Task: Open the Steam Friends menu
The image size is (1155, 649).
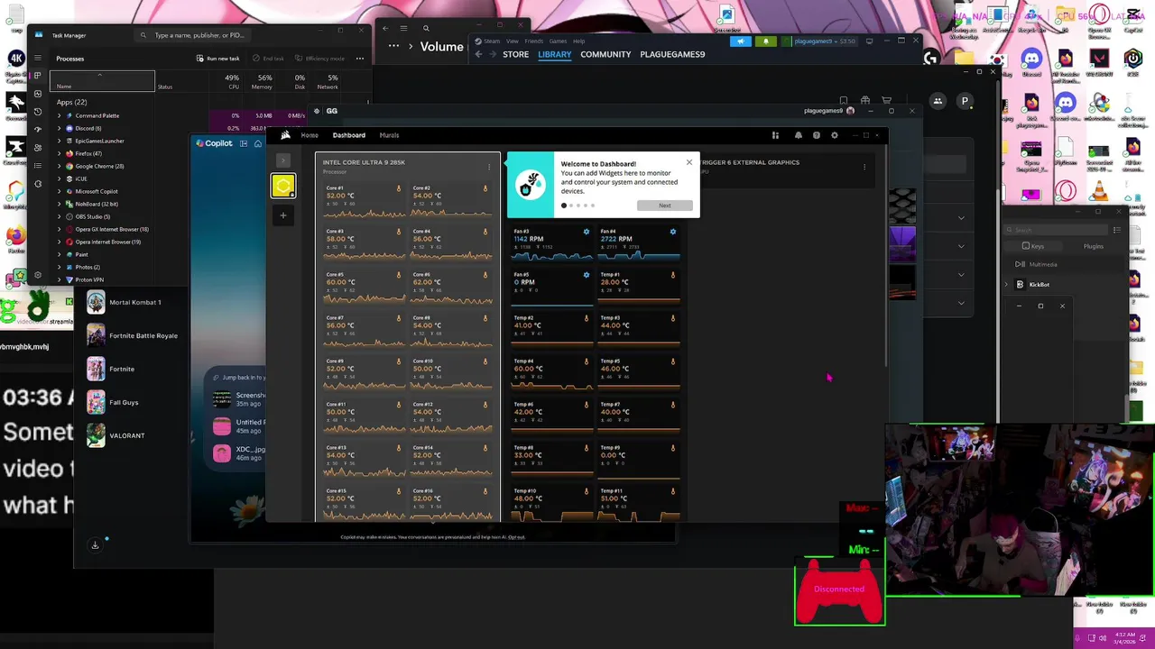Action: (x=534, y=41)
